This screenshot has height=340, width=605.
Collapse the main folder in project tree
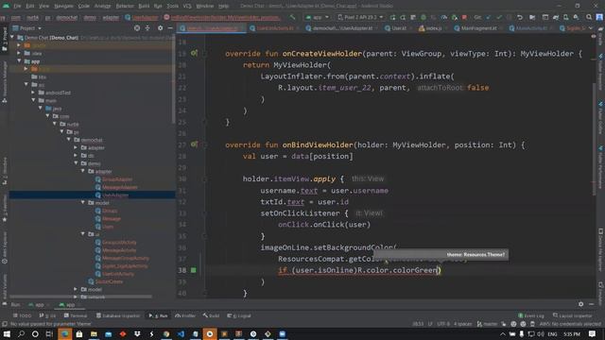coord(34,100)
